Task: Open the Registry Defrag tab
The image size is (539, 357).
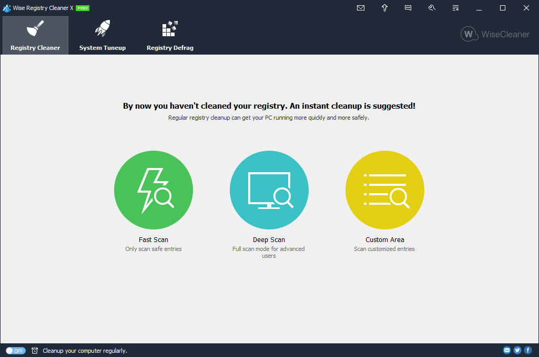Action: coord(170,34)
